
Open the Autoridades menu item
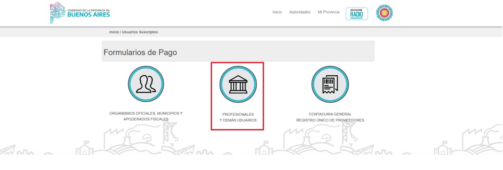[300, 12]
